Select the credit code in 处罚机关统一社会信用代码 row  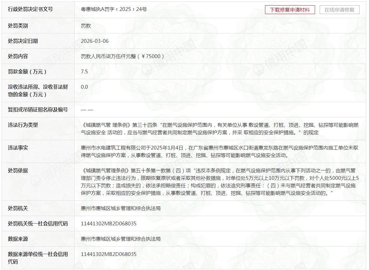pos(108,223)
